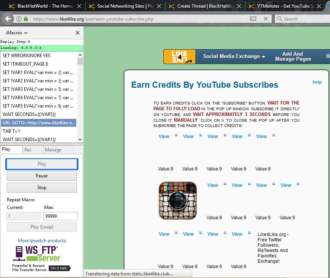330x278 pixels.
Task: Open site information icon in address bar
Action: click(19, 19)
